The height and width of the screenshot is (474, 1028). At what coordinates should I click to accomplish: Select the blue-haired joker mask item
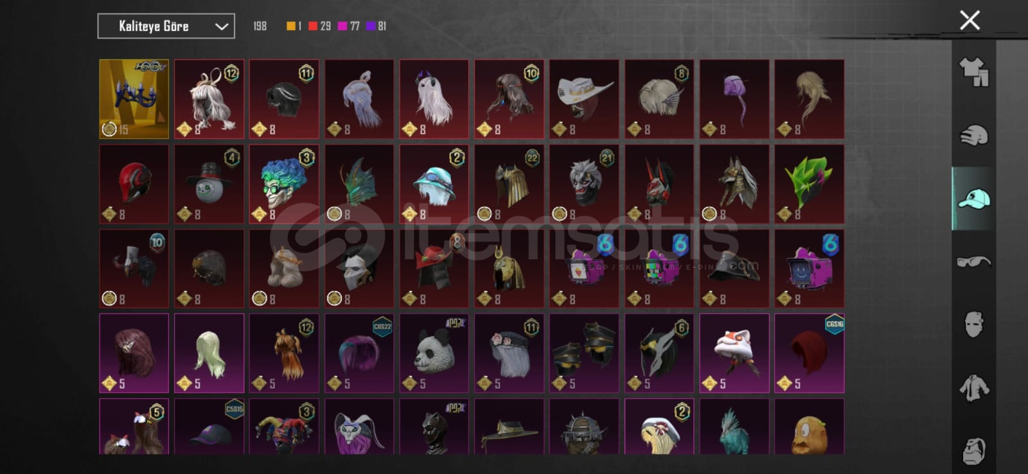[284, 184]
